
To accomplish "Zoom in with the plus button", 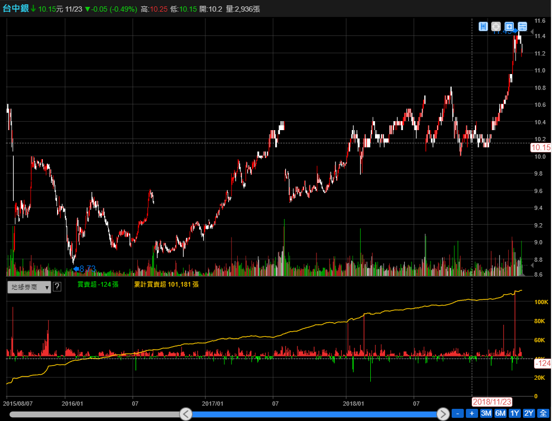I will tap(472, 413).
